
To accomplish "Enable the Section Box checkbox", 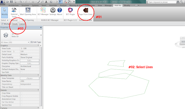I will click(x=21, y=105).
